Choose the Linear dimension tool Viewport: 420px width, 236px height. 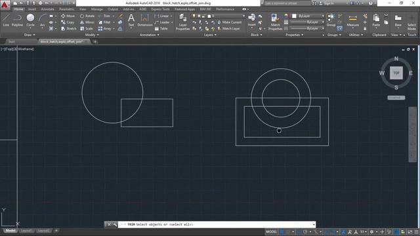coord(162,16)
